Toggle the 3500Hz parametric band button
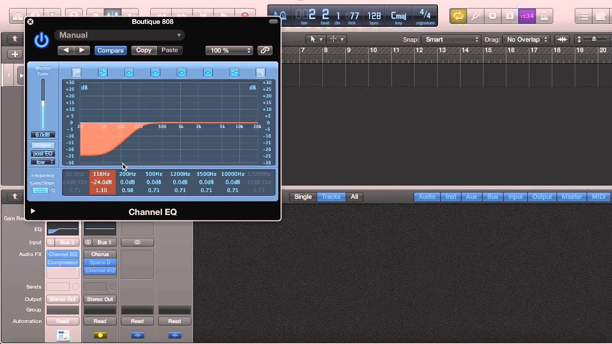The image size is (612, 344). click(208, 73)
